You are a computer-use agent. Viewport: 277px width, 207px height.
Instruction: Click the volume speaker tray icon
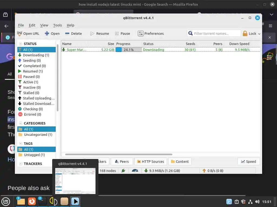point(257,202)
